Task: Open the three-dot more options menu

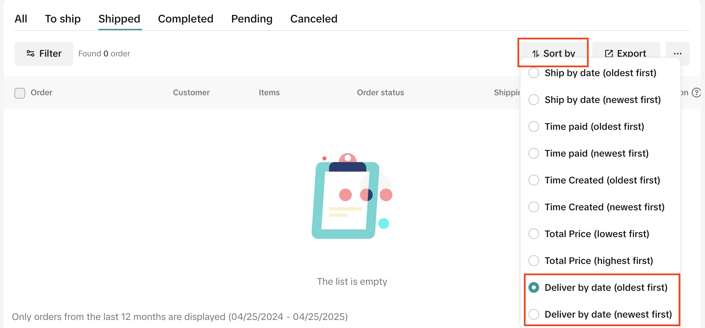Action: (x=677, y=53)
